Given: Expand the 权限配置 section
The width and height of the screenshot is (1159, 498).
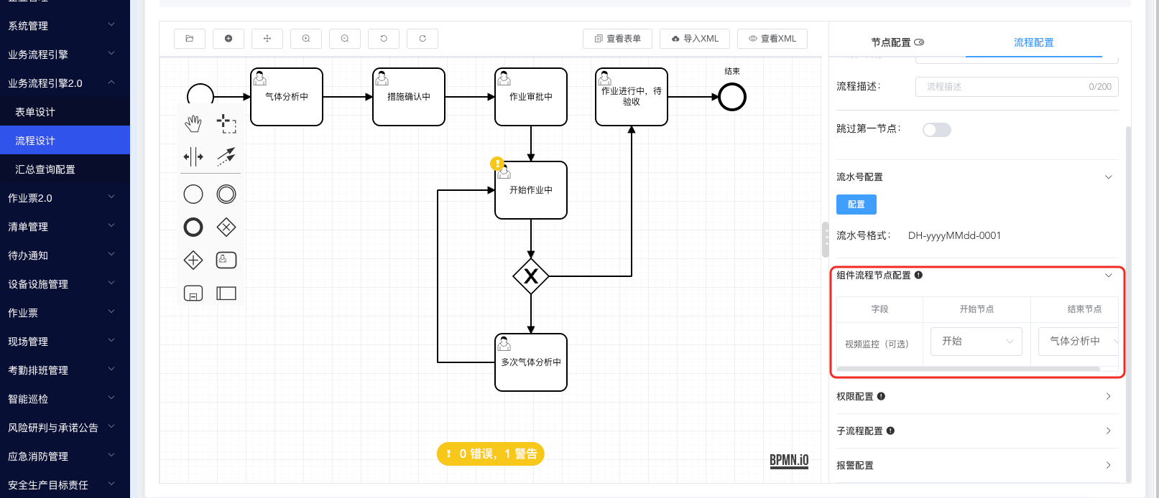Looking at the screenshot, I should click(x=1109, y=396).
